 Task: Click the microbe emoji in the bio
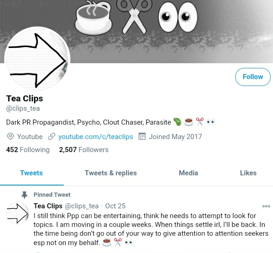177,122
